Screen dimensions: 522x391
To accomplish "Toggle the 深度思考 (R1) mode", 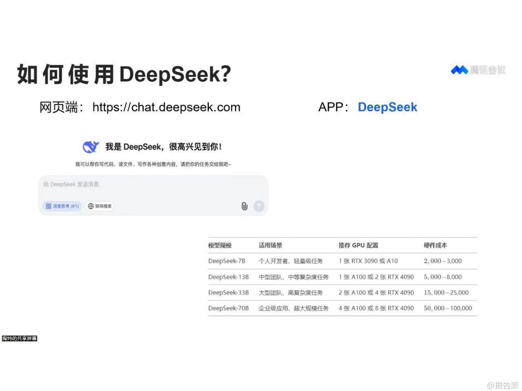I will pyautogui.click(x=62, y=206).
